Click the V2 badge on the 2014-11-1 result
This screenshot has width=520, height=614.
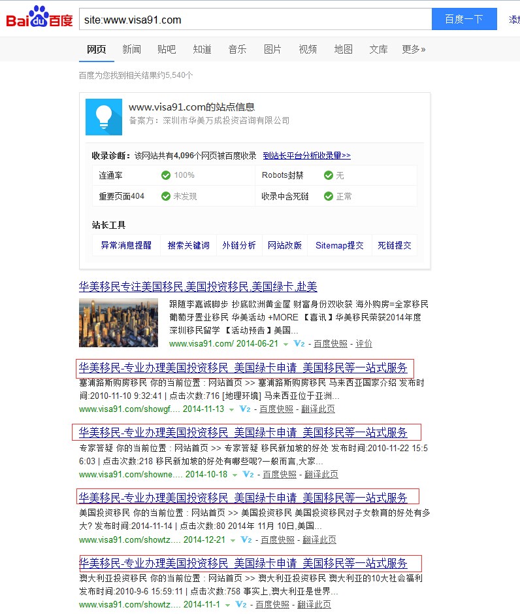pyautogui.click(x=241, y=605)
